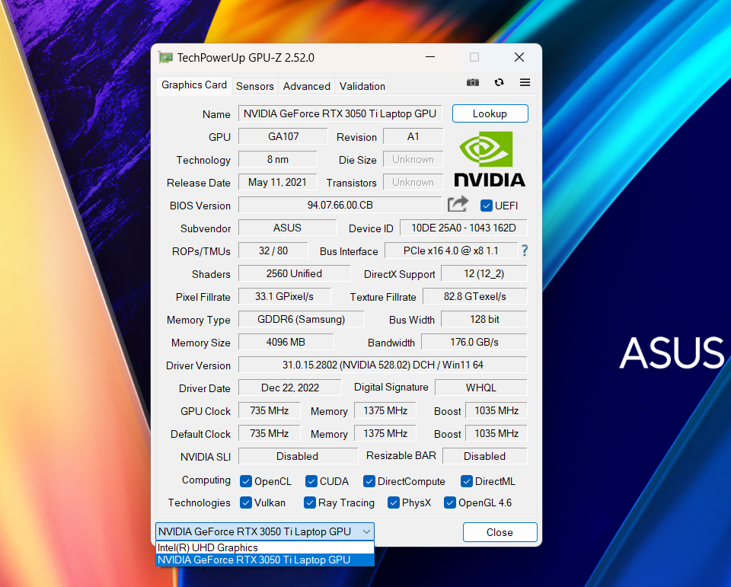The height and width of the screenshot is (587, 731).
Task: Toggle the Vulkan checkbox
Action: tap(246, 502)
